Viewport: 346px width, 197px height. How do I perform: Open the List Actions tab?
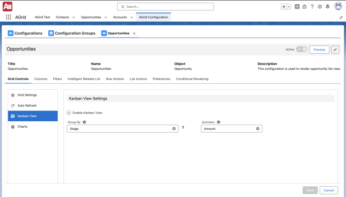point(138,79)
